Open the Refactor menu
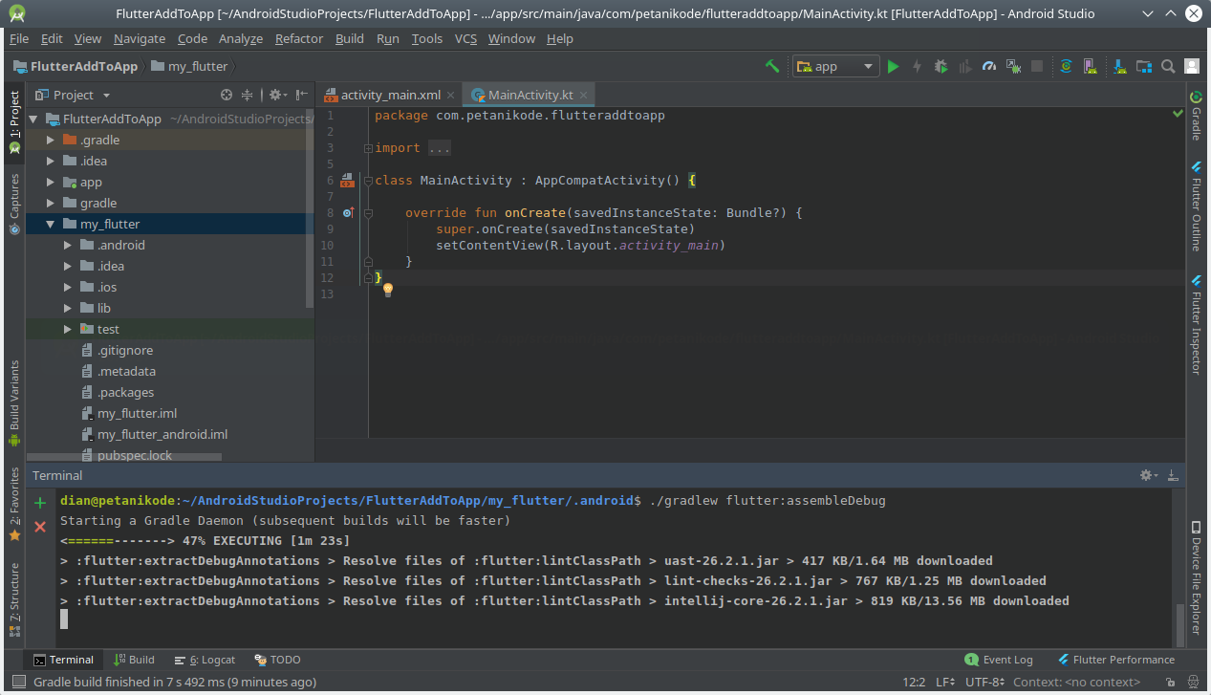Viewport: 1211px width, 695px height. 298,39
